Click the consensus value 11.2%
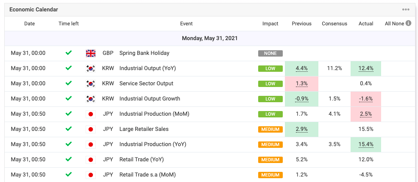This screenshot has width=418, height=182. tap(334, 68)
